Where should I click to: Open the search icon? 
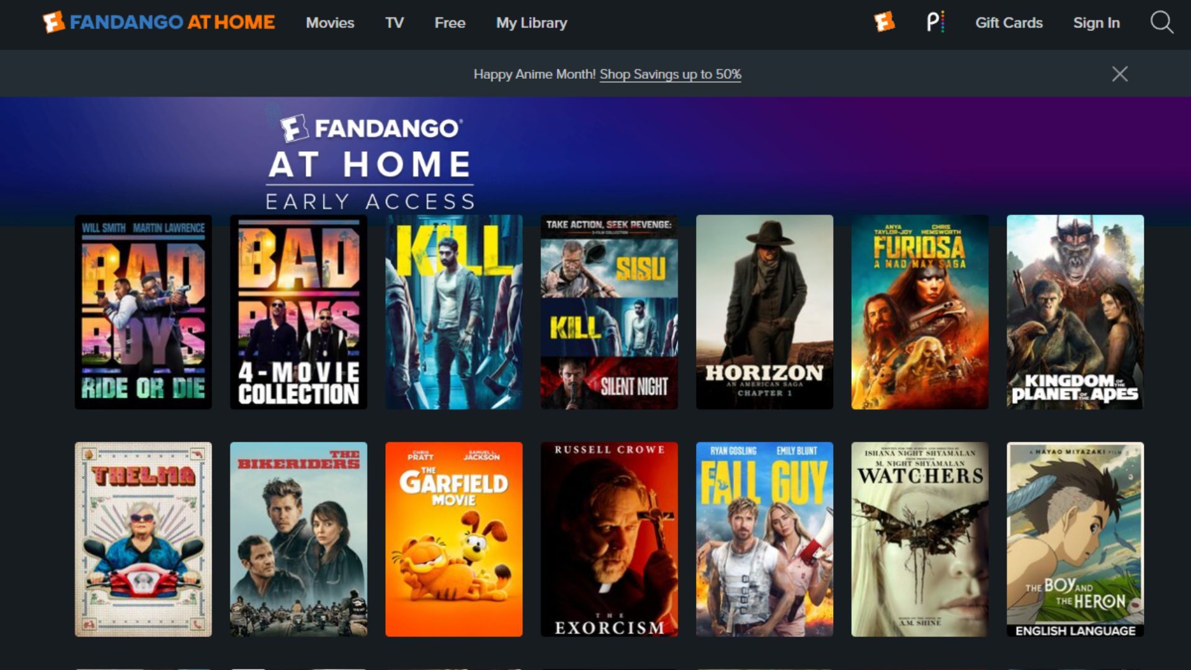(x=1162, y=22)
